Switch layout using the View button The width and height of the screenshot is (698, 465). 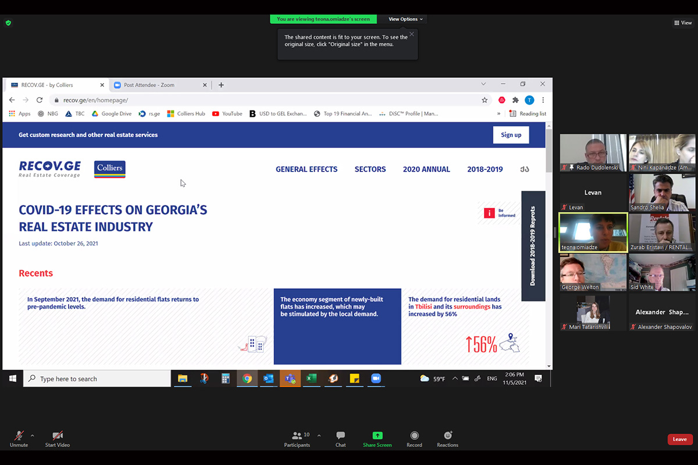683,23
